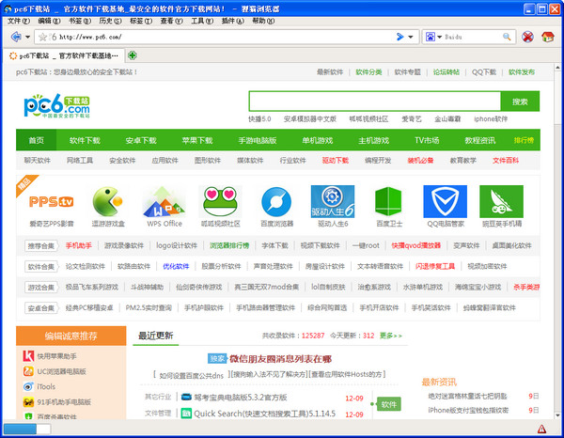Open the QQ电脑管家 shield icon

(x=446, y=201)
